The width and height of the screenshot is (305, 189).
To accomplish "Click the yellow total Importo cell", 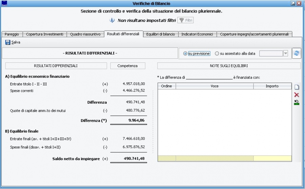I will click(272, 158).
